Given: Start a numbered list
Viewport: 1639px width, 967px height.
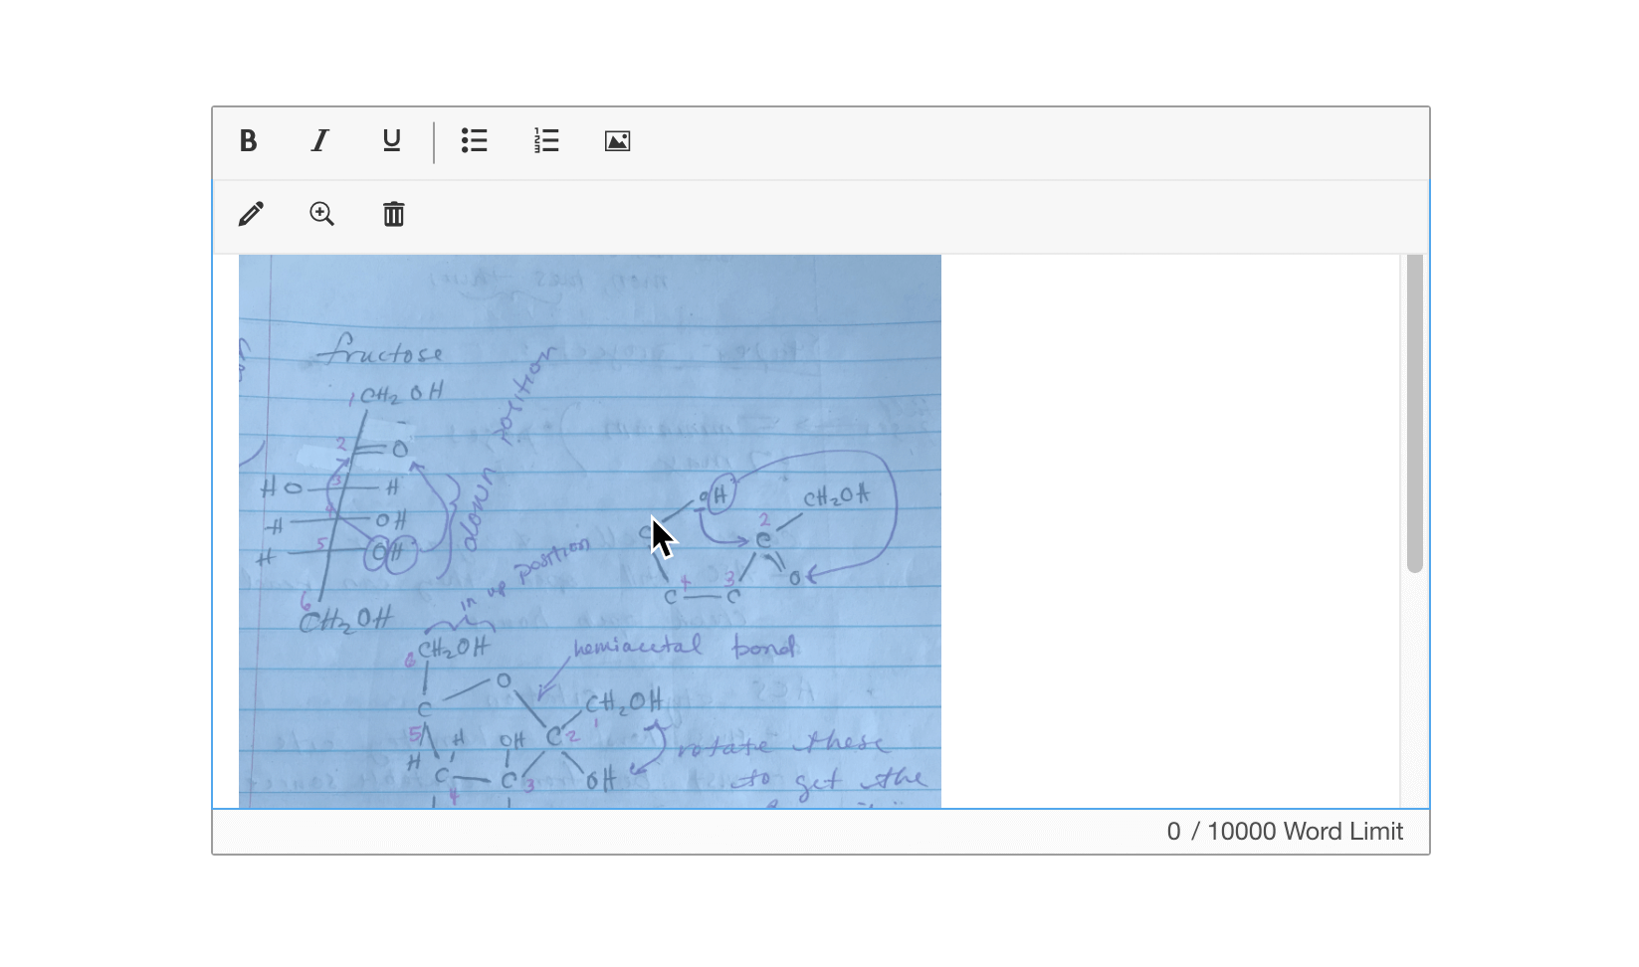Looking at the screenshot, I should 546,141.
